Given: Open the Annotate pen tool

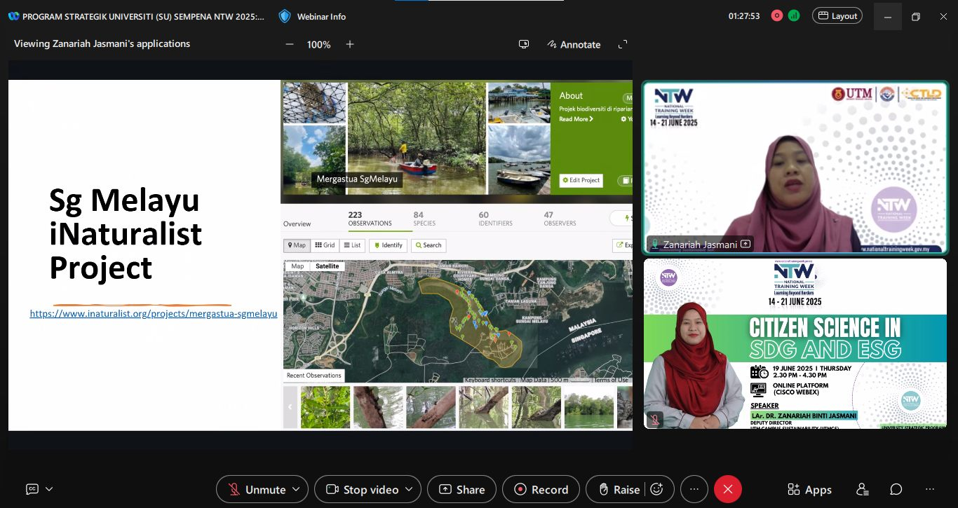Looking at the screenshot, I should tap(574, 44).
